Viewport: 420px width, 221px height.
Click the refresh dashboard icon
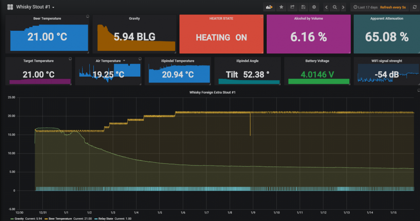415,7
